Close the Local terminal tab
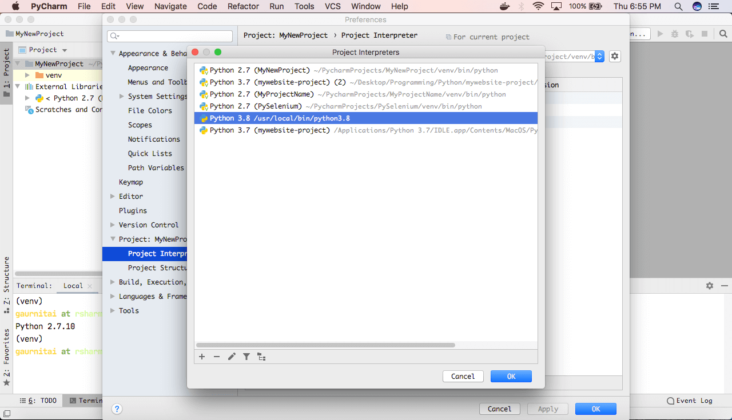Screen dimensions: 732x420 pos(90,286)
